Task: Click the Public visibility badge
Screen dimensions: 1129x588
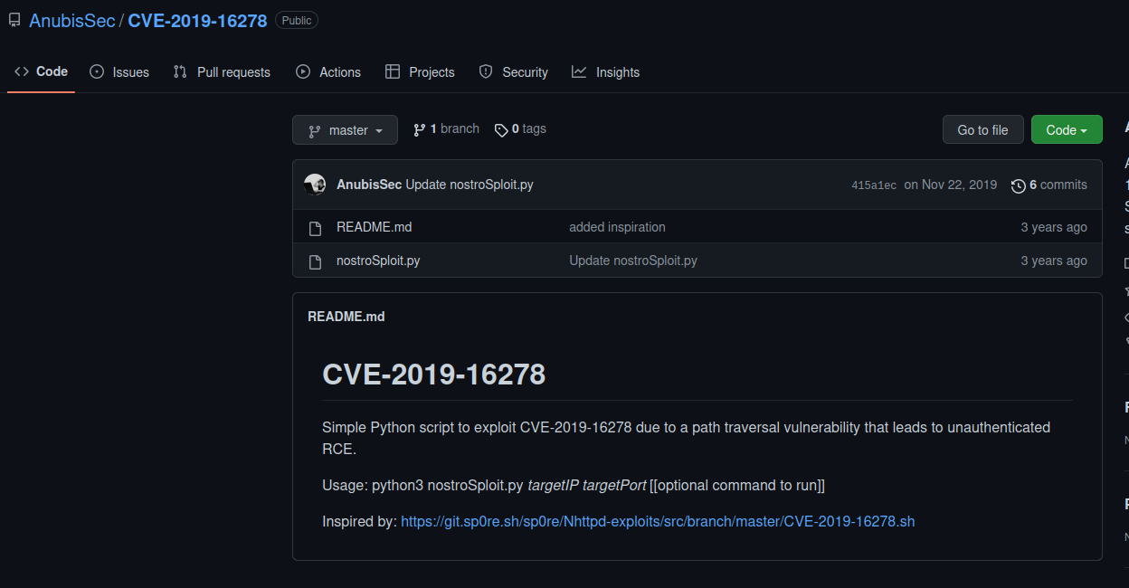Action: (297, 20)
